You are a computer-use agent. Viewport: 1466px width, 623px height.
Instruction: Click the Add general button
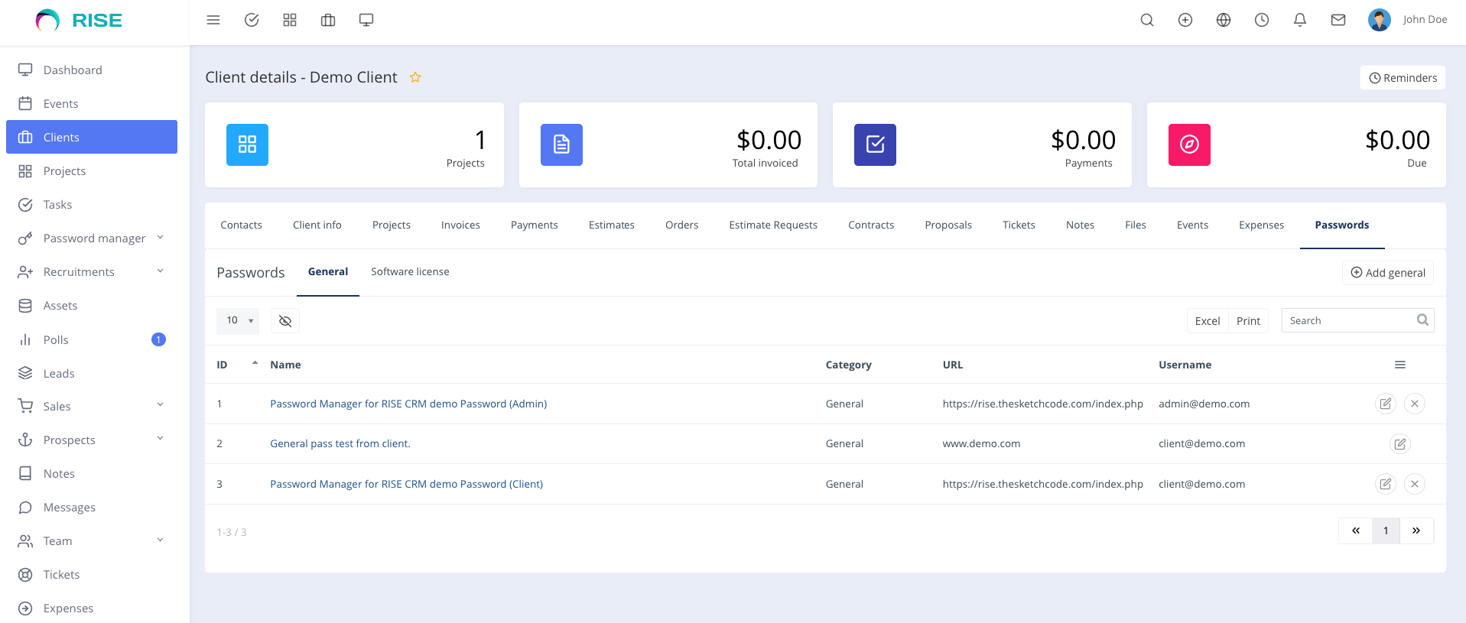[1387, 273]
